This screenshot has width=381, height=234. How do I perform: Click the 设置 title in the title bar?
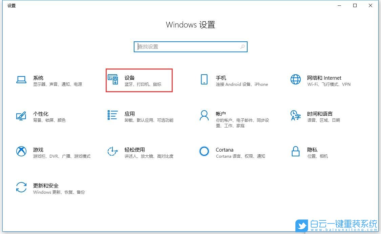click(12, 5)
